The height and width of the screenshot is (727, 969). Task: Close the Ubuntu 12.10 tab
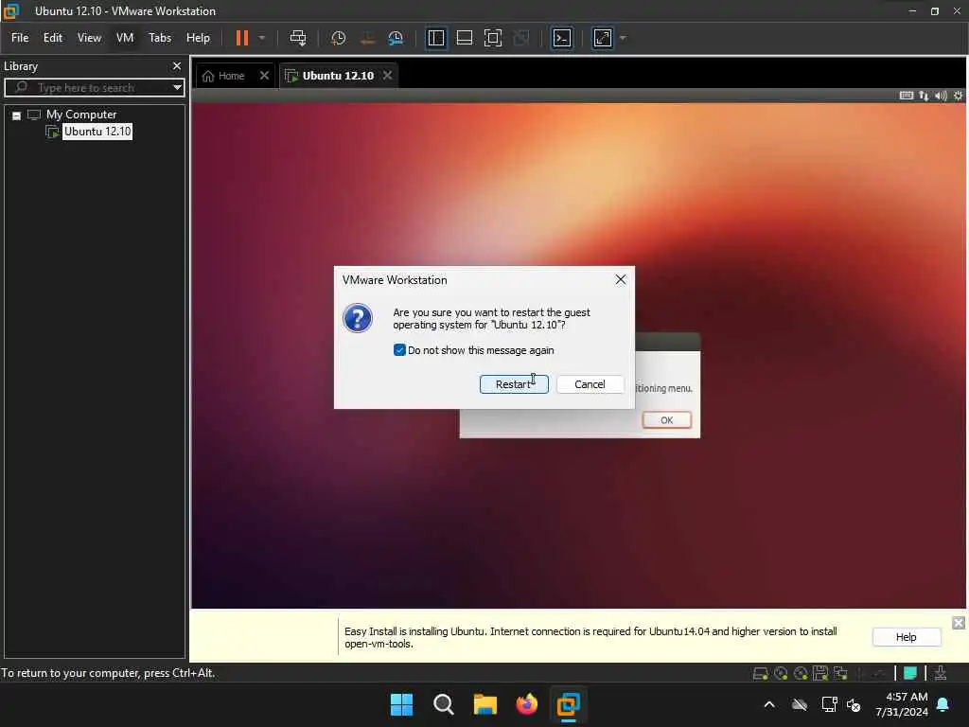click(387, 76)
